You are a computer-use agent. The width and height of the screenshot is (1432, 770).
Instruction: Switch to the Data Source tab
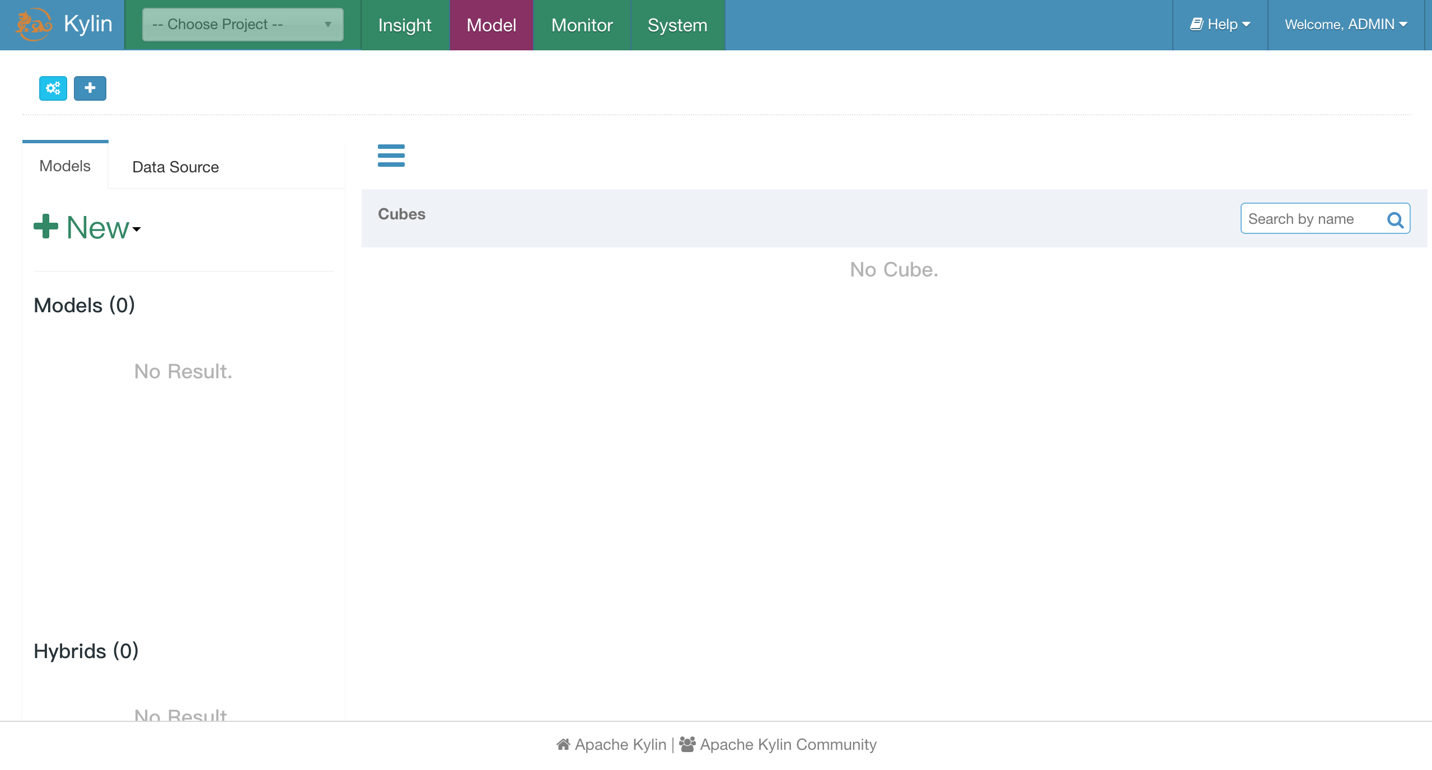click(175, 167)
